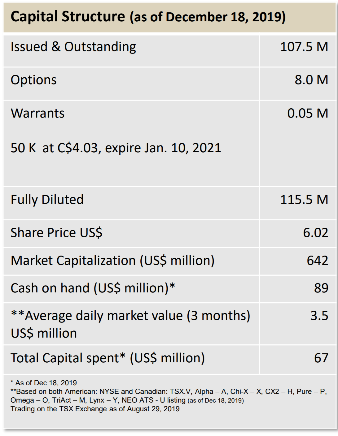This screenshot has width=338, height=436.
Task: Select the Warrants row label
Action: coord(37,113)
